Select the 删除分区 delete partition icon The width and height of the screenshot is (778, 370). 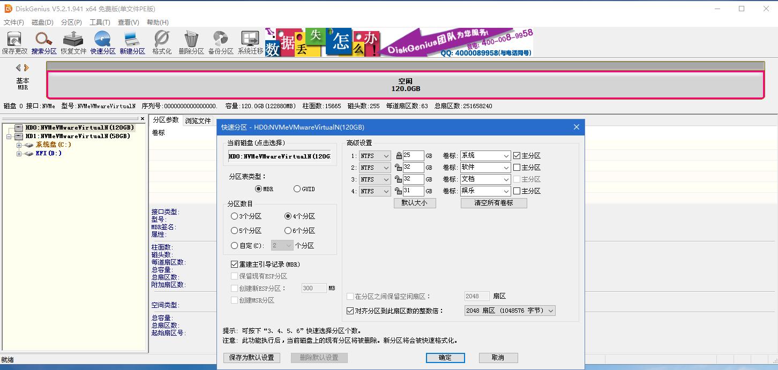[191, 42]
